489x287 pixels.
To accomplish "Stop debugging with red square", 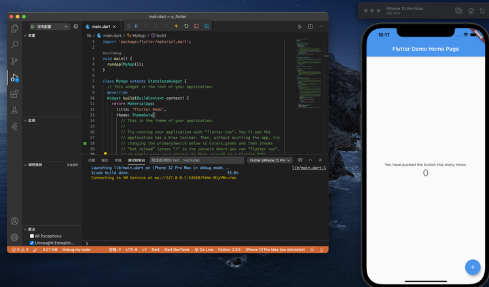I will [196, 26].
